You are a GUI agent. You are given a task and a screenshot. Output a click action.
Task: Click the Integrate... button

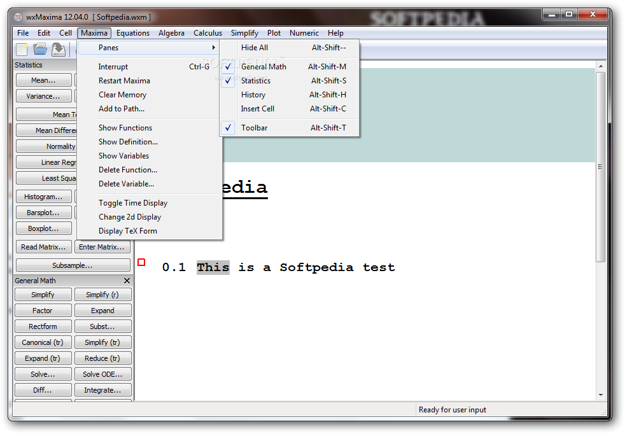click(x=103, y=390)
